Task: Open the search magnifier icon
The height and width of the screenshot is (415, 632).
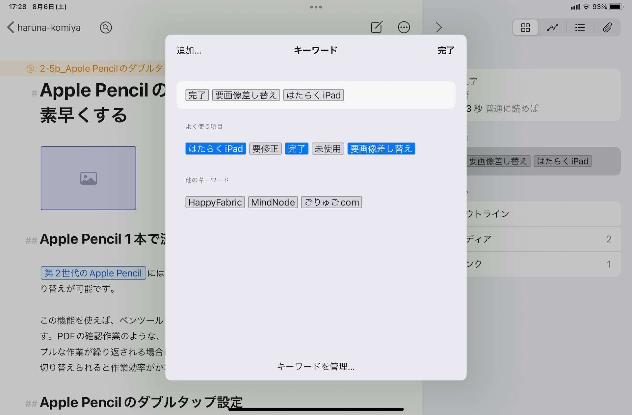Action: pos(106,27)
